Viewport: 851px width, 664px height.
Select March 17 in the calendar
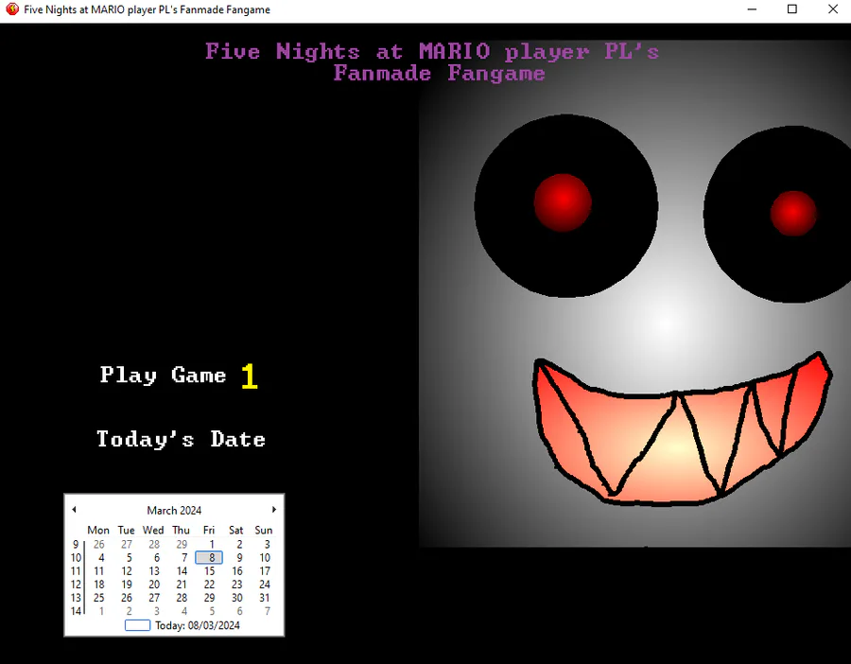[265, 571]
